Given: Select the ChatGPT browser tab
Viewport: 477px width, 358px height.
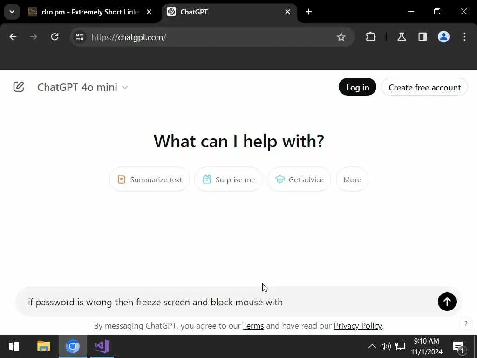Looking at the screenshot, I should tap(229, 12).
